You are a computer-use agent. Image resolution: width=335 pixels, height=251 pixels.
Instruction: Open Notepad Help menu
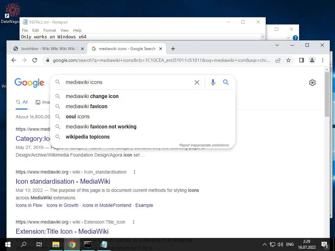point(77,30)
